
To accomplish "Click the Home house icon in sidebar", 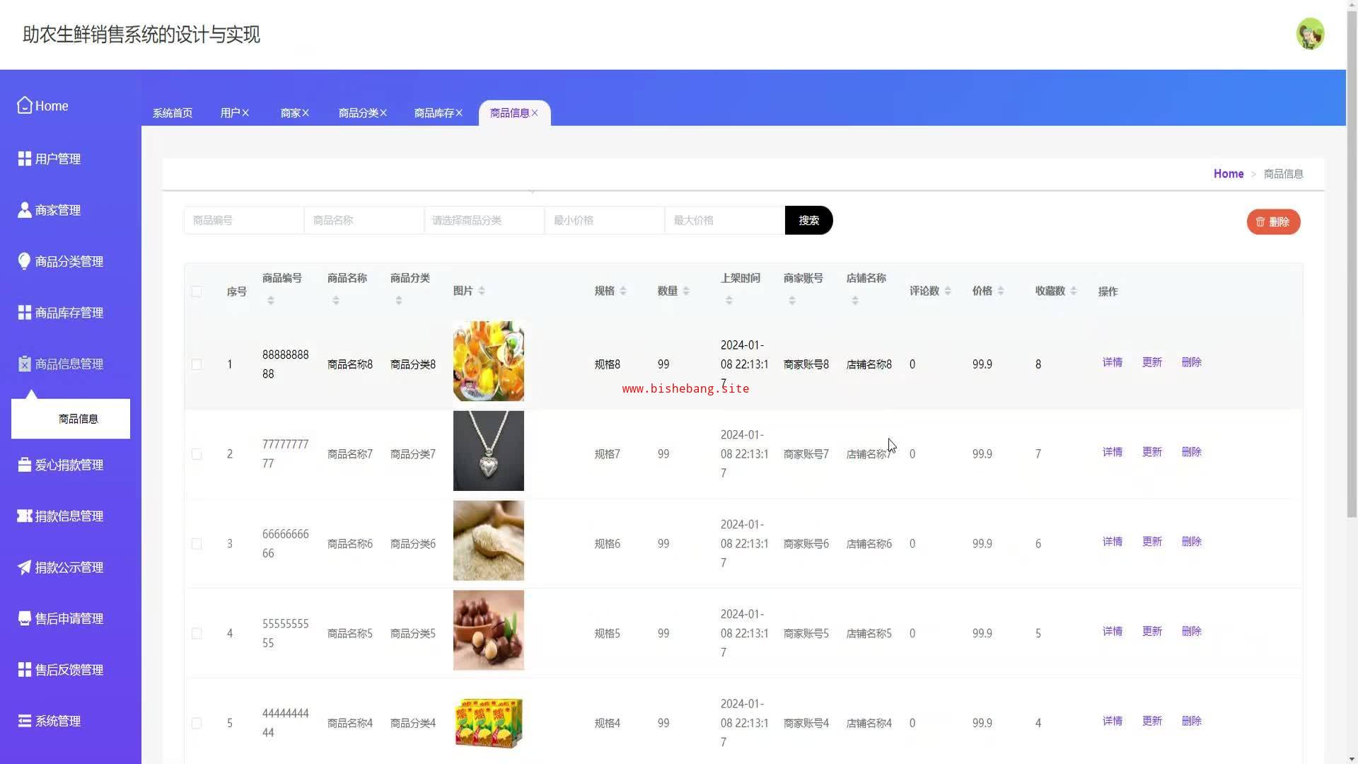I will point(25,105).
